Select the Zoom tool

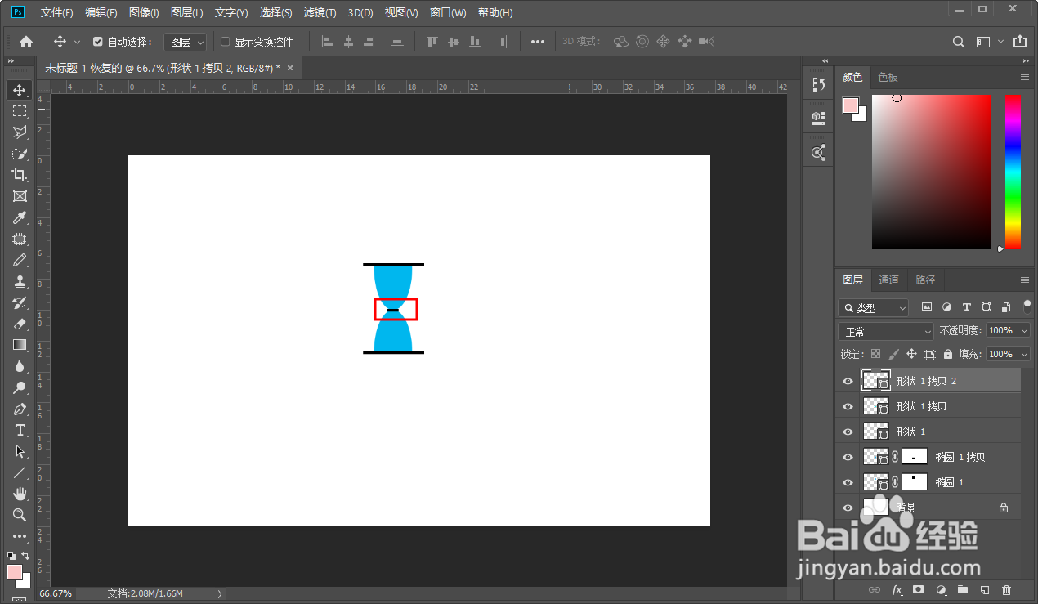20,515
